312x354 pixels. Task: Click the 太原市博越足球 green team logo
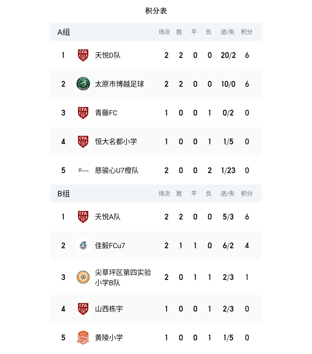pos(83,84)
